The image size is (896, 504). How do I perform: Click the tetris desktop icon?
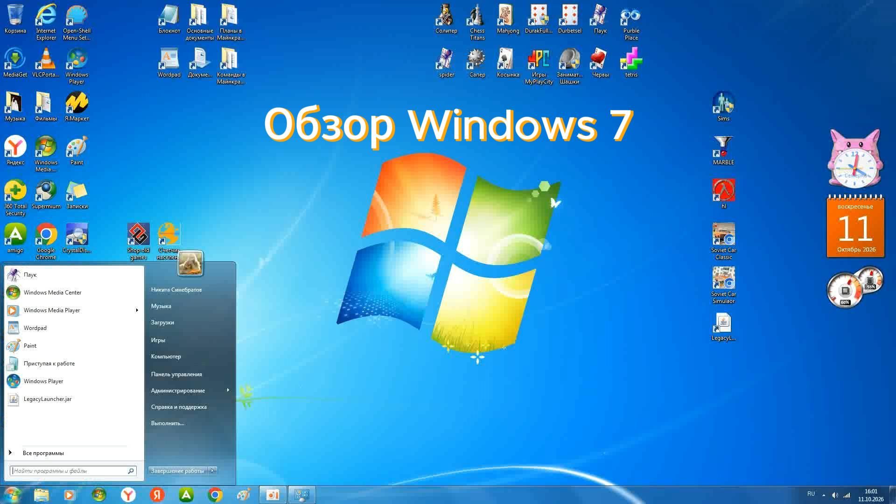[631, 63]
